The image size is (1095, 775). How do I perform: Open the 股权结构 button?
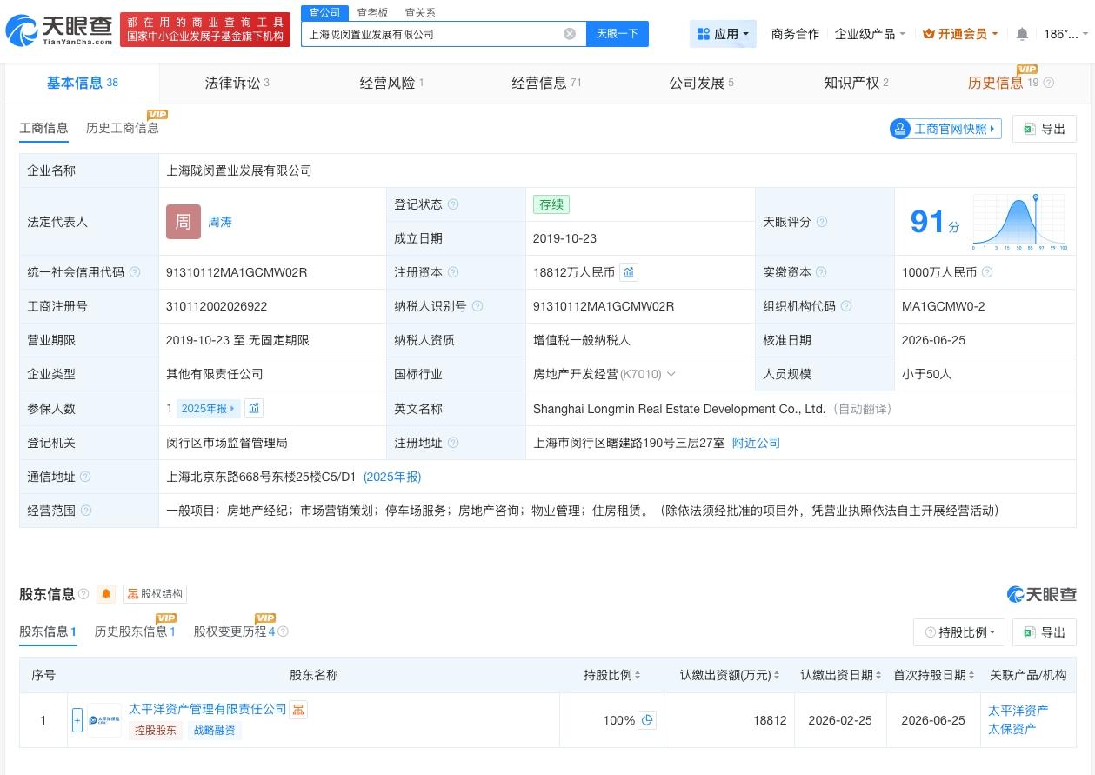pyautogui.click(x=155, y=594)
